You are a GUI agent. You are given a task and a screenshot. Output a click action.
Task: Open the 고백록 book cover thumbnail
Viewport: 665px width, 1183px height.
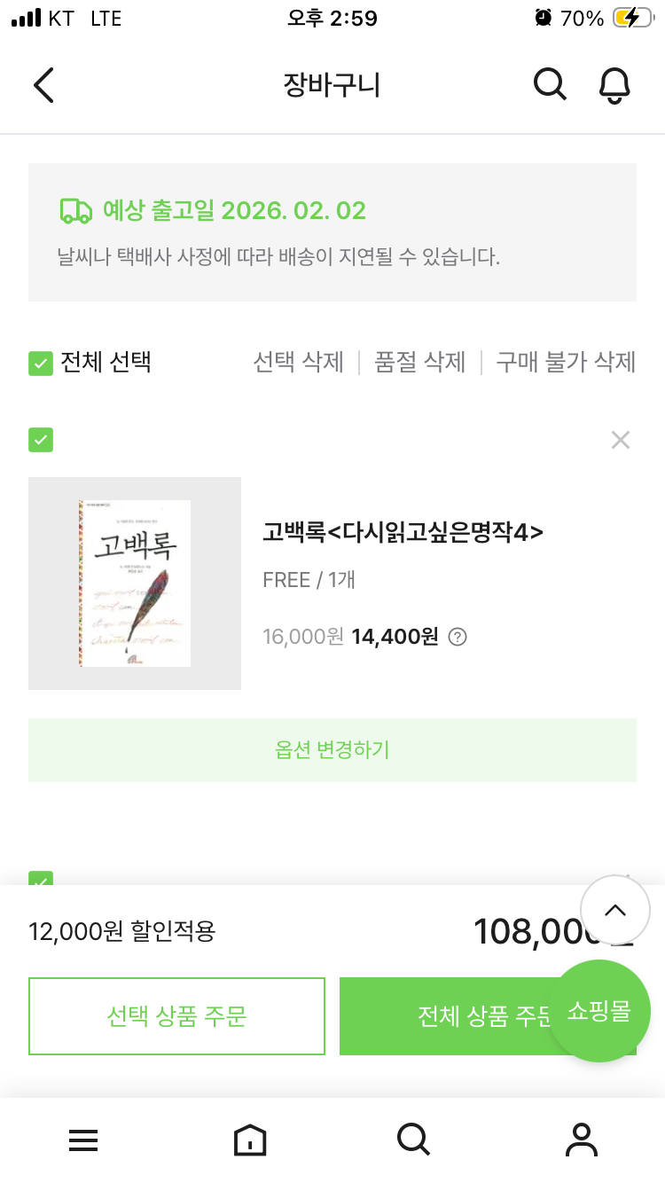tap(135, 584)
